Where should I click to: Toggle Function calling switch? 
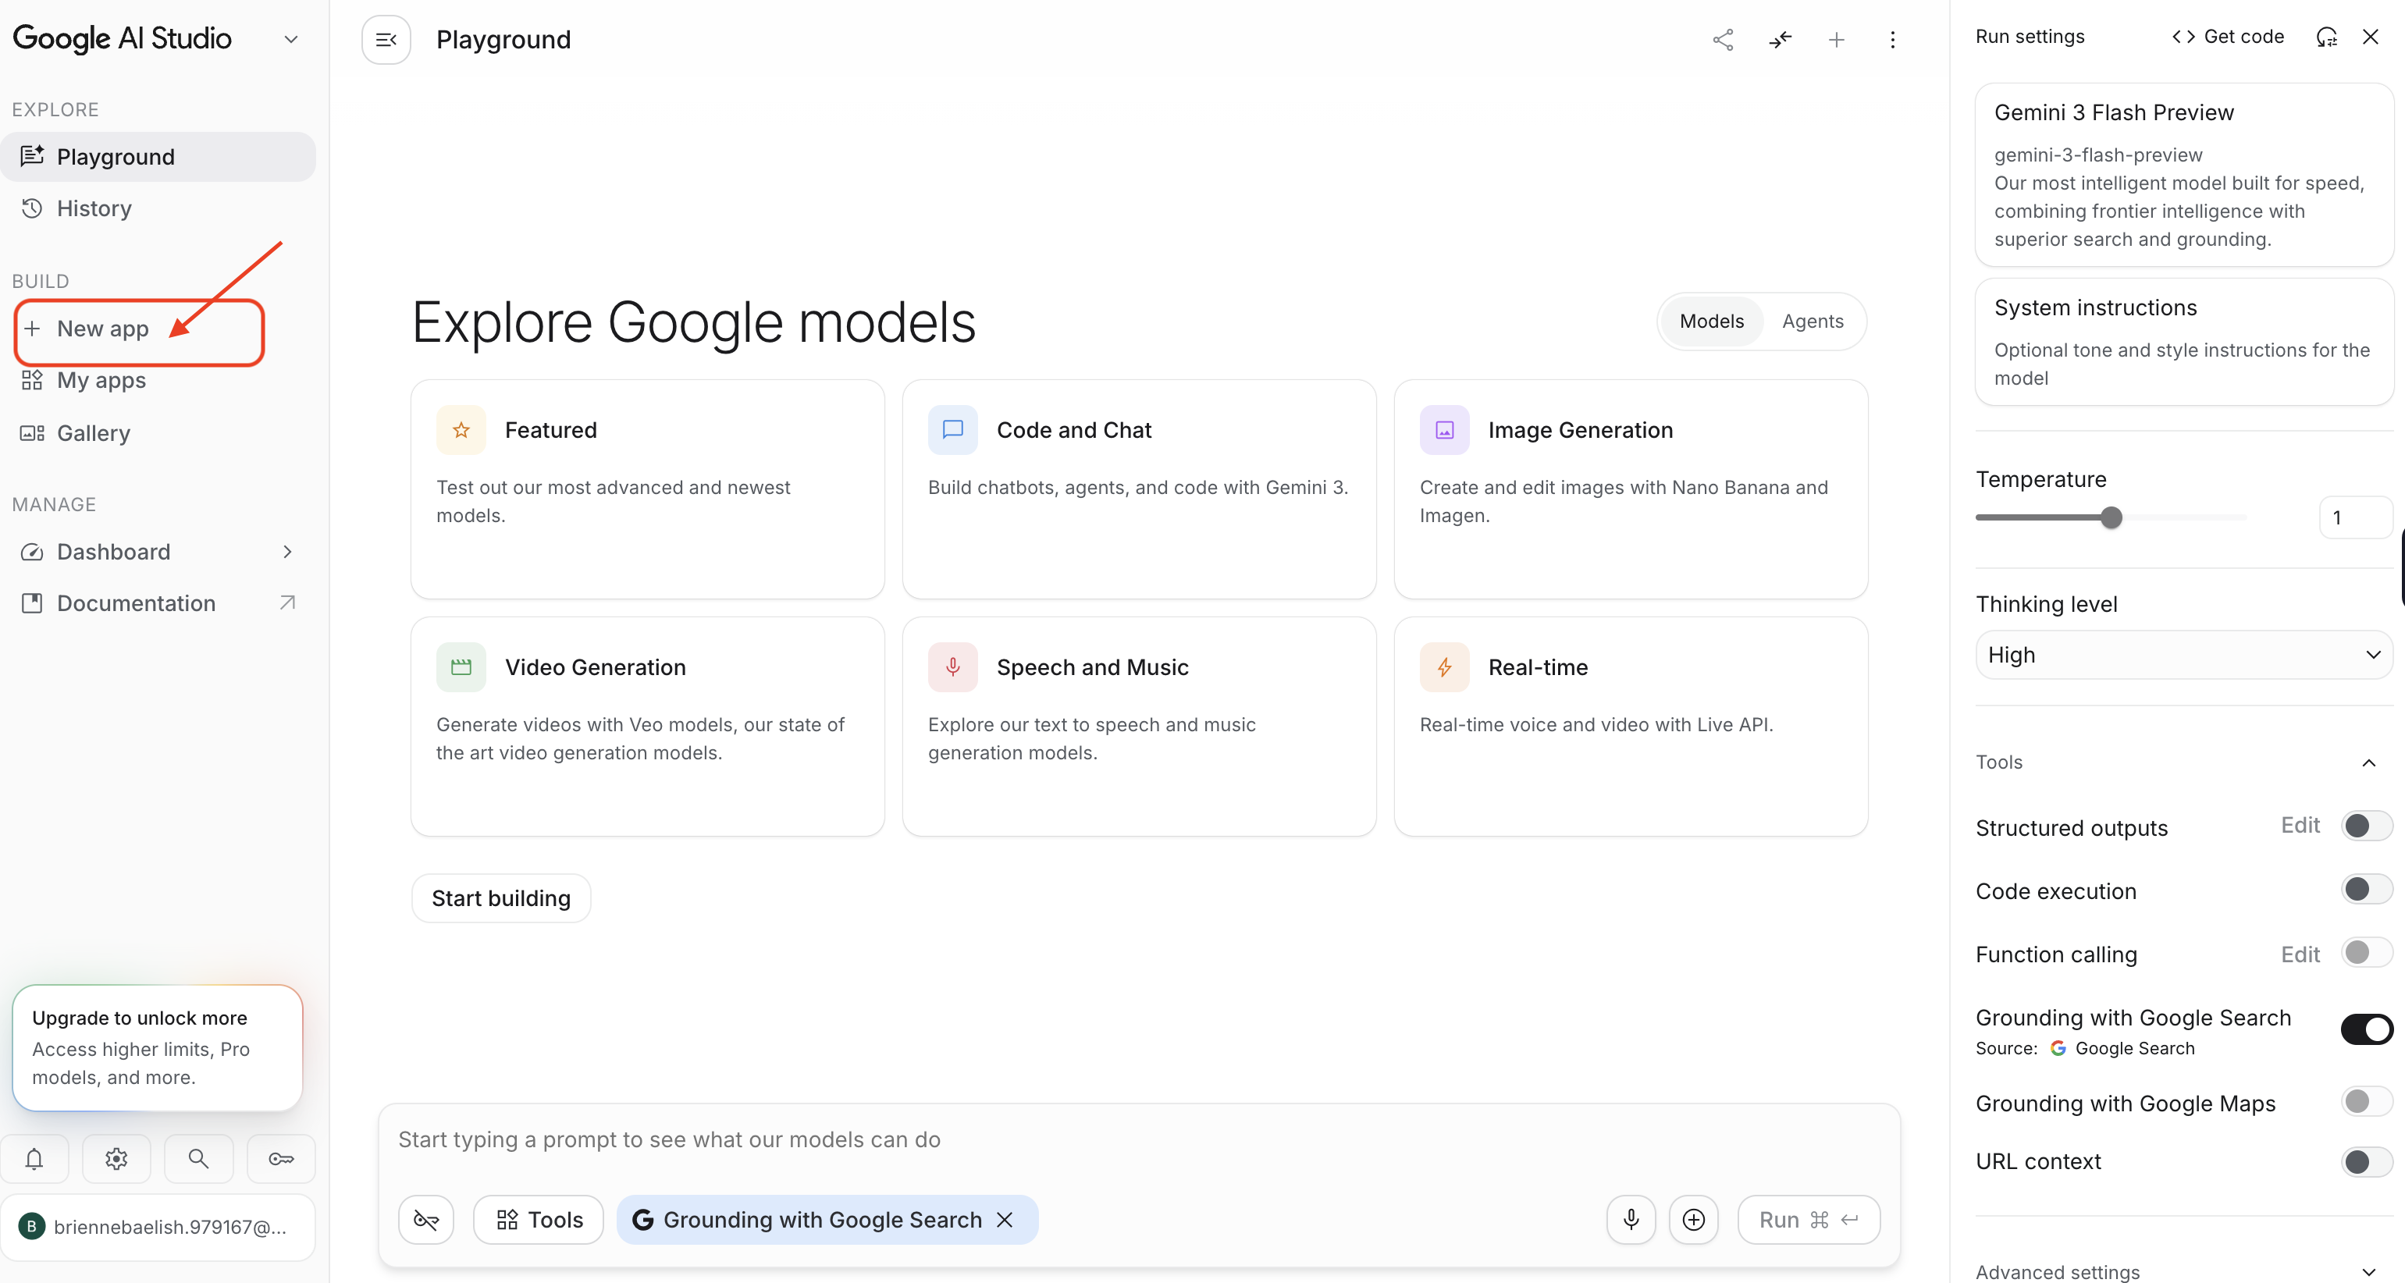pos(2366,953)
